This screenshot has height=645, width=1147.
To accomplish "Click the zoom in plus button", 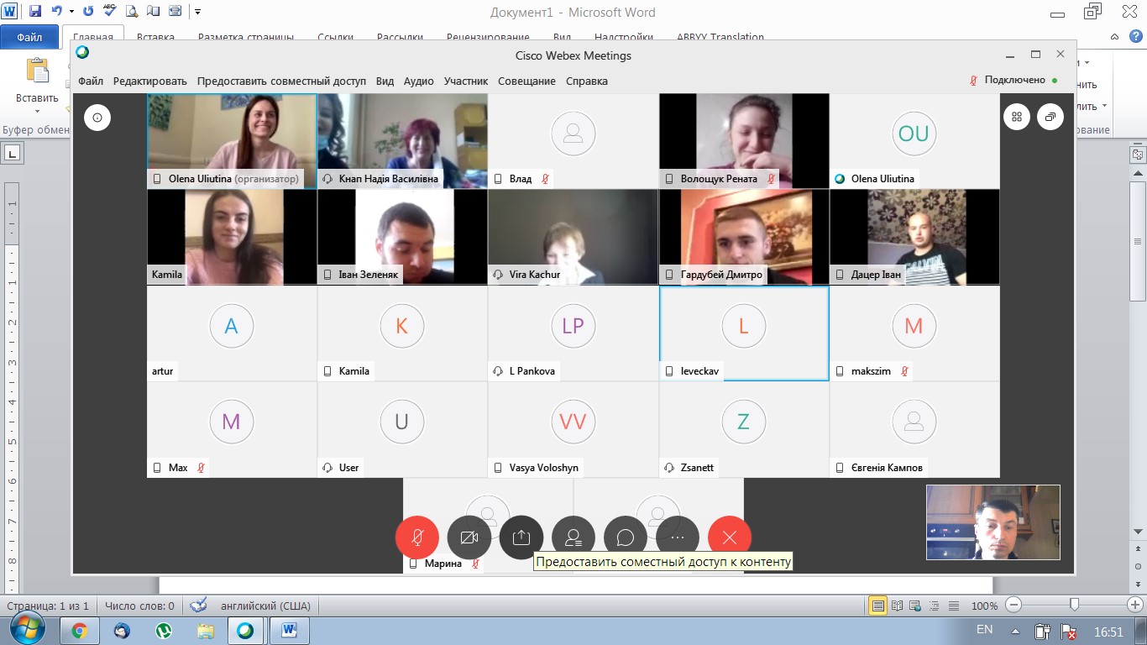I will point(1134,605).
